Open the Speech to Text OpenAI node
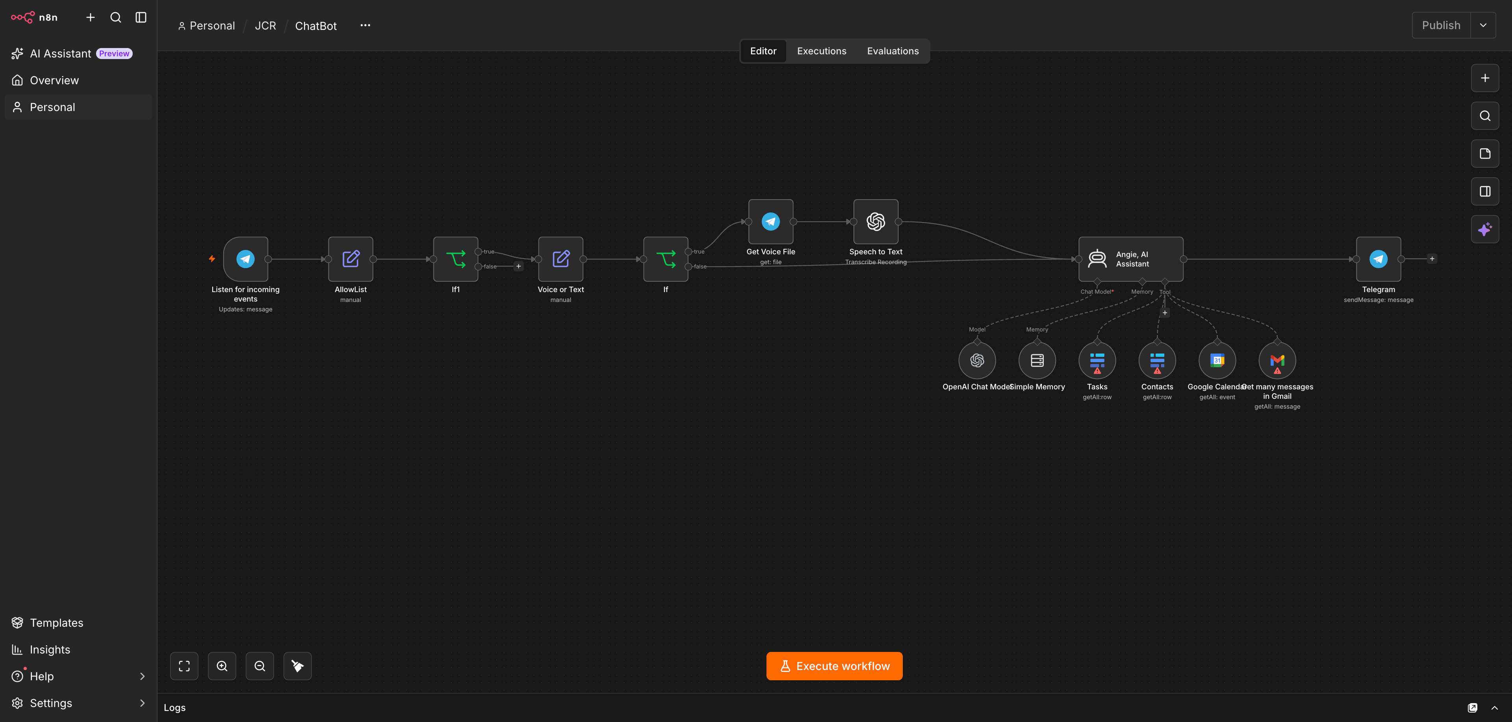Image resolution: width=1512 pixels, height=722 pixels. [876, 221]
